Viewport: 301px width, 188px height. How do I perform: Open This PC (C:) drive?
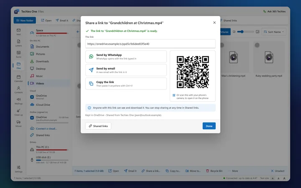pos(49,150)
